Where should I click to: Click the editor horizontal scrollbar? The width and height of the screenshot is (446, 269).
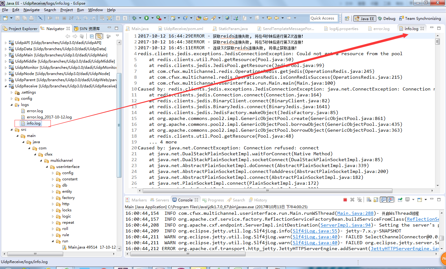tap(267, 191)
